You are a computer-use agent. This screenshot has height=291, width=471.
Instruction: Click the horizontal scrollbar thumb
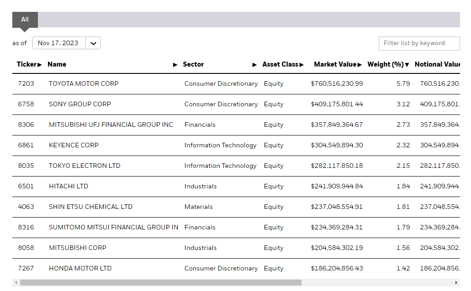pos(160,283)
